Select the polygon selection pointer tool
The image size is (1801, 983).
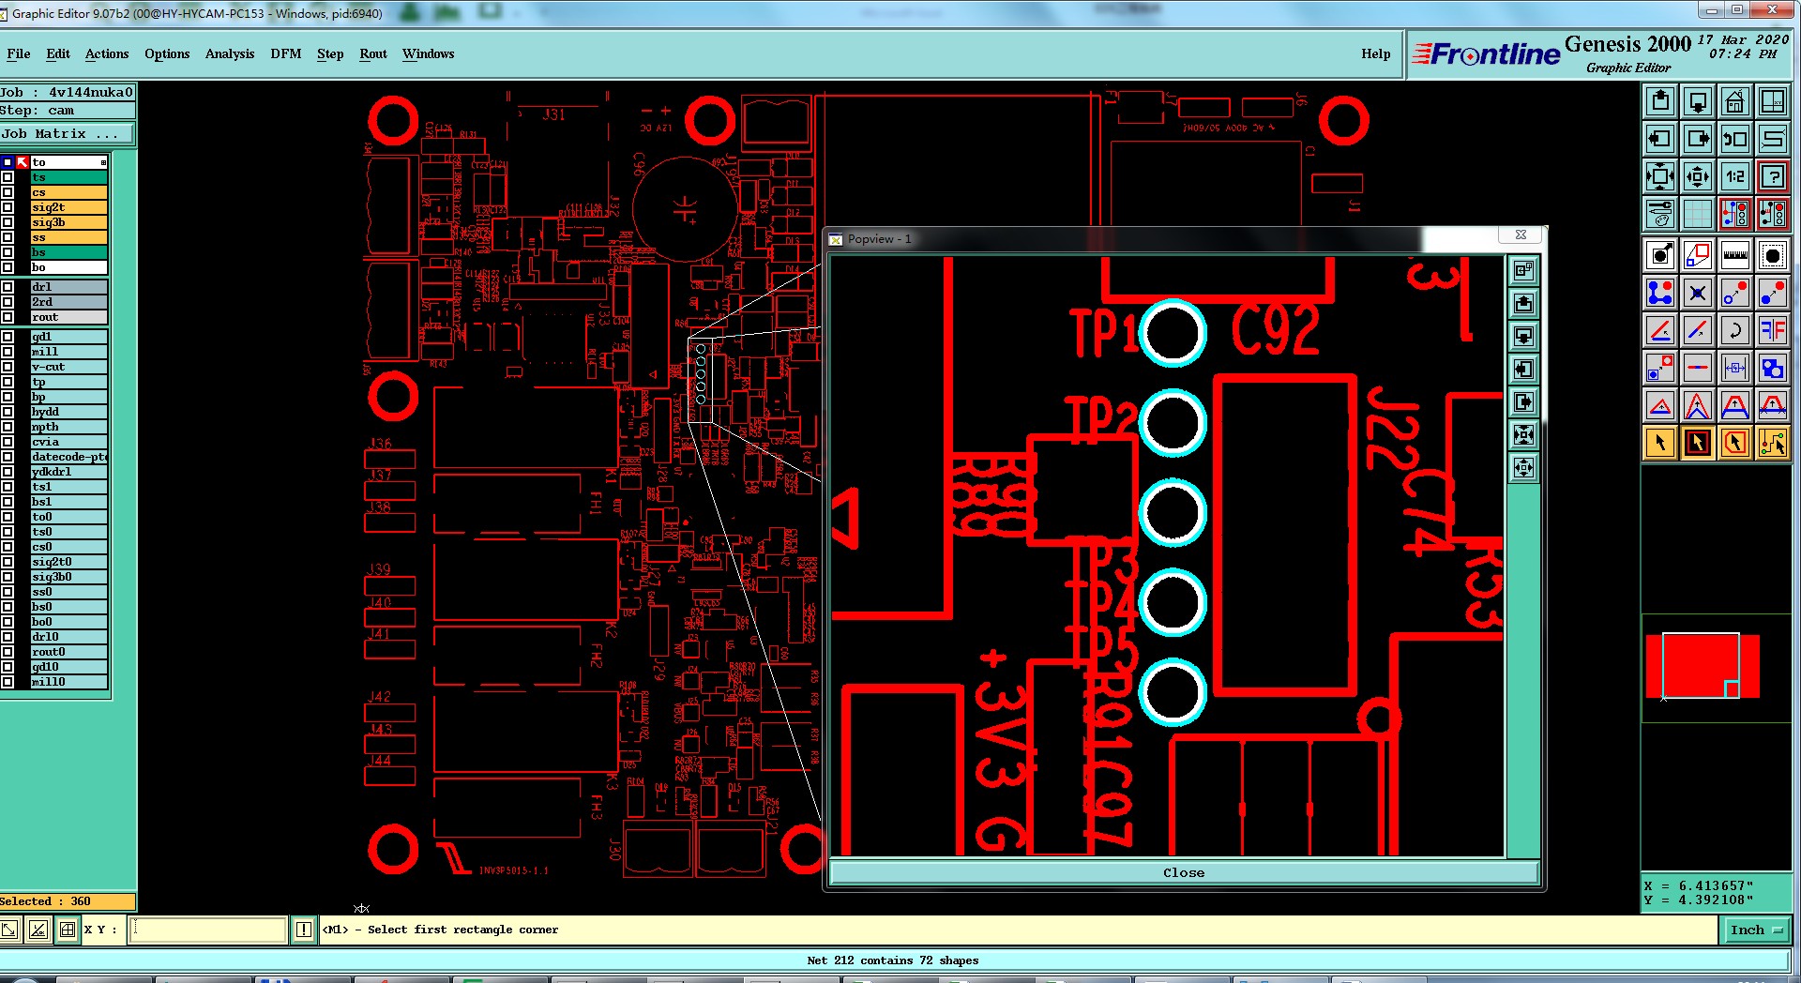[1734, 443]
